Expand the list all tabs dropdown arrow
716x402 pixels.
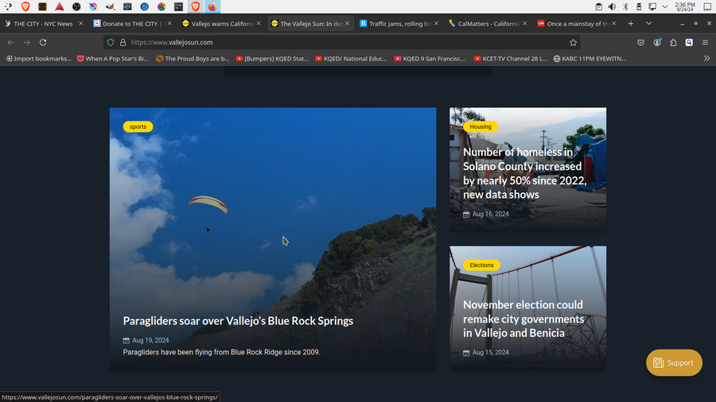pyautogui.click(x=648, y=24)
